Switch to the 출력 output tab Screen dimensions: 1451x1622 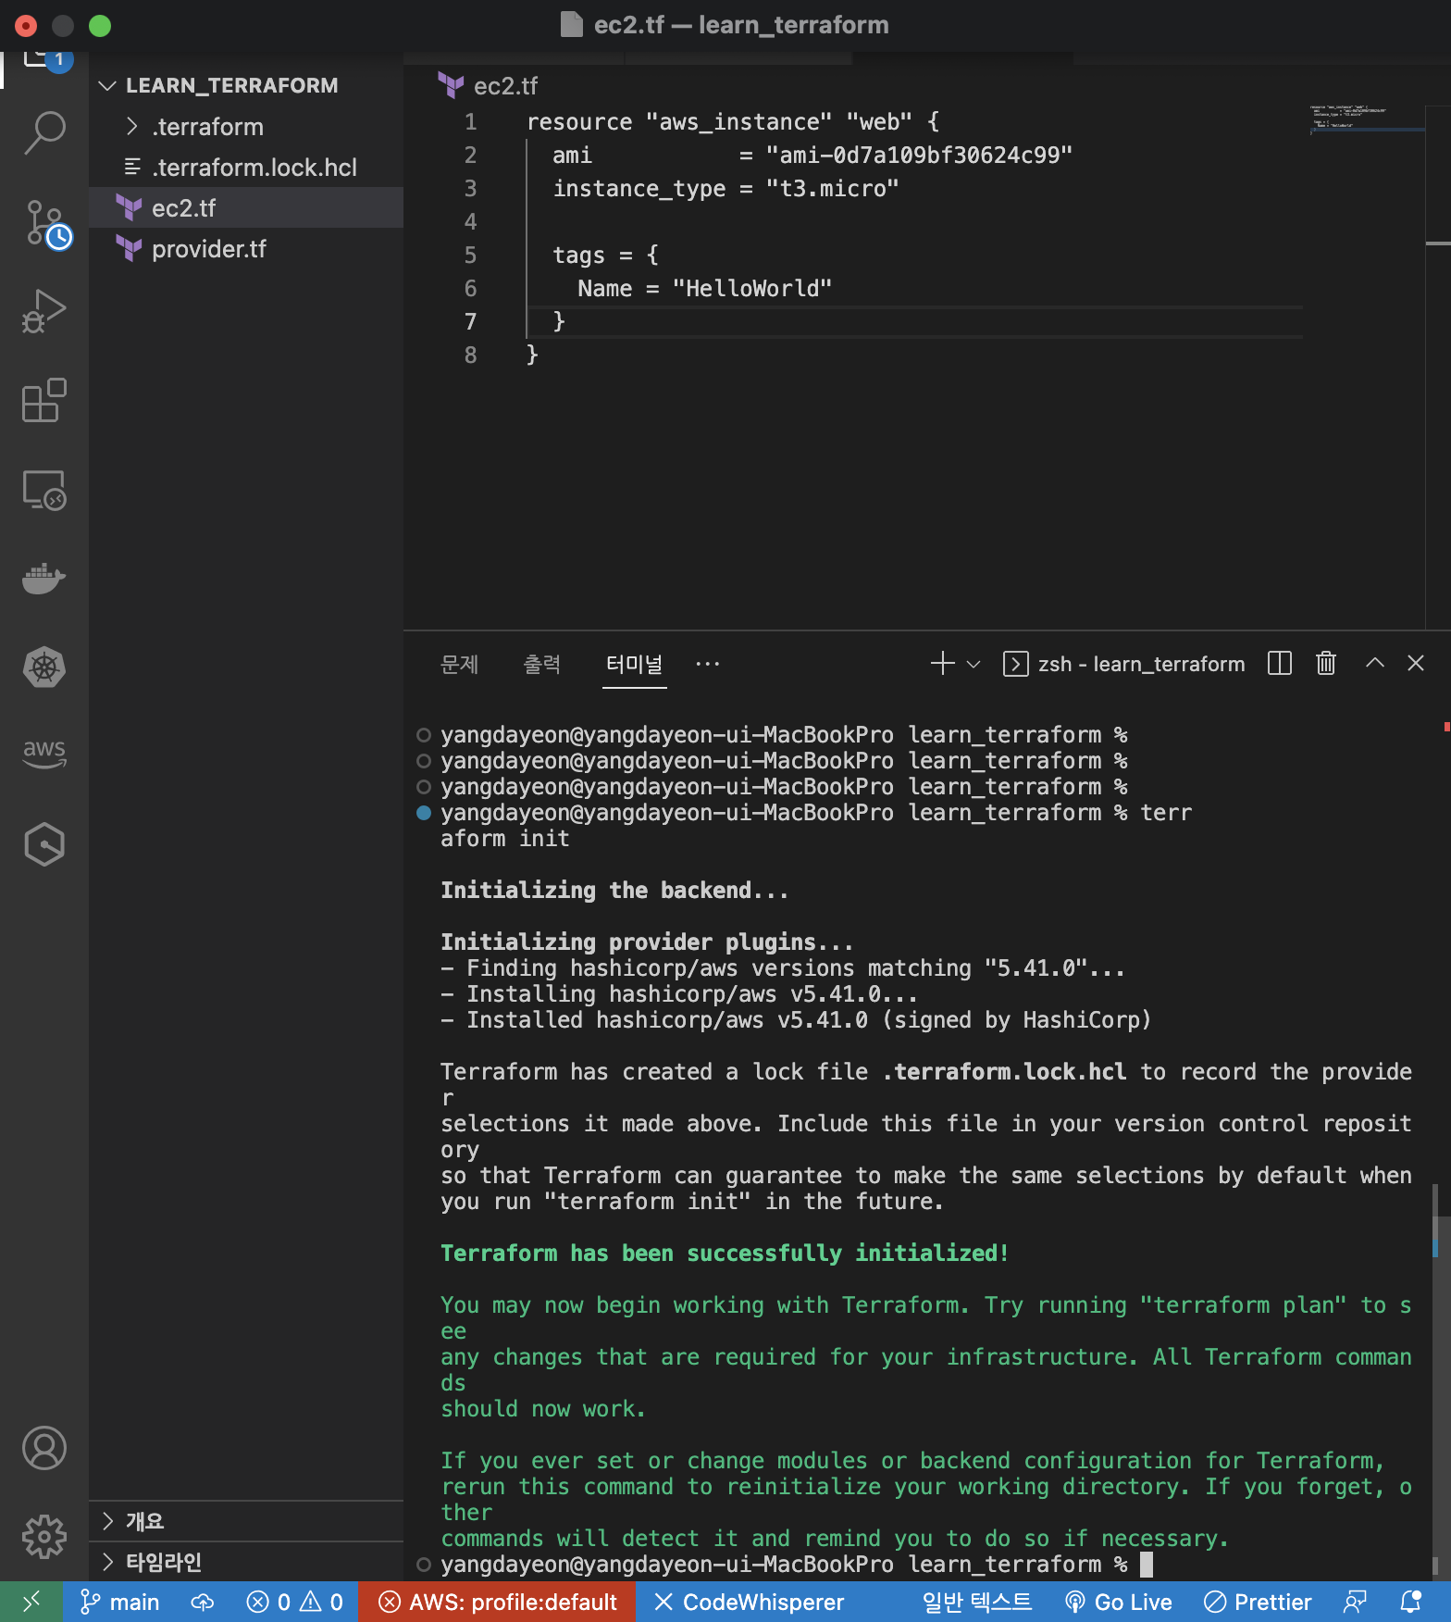point(541,664)
